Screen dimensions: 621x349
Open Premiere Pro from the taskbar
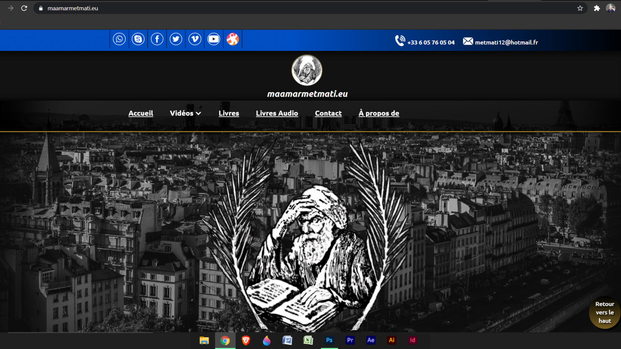[x=350, y=340]
